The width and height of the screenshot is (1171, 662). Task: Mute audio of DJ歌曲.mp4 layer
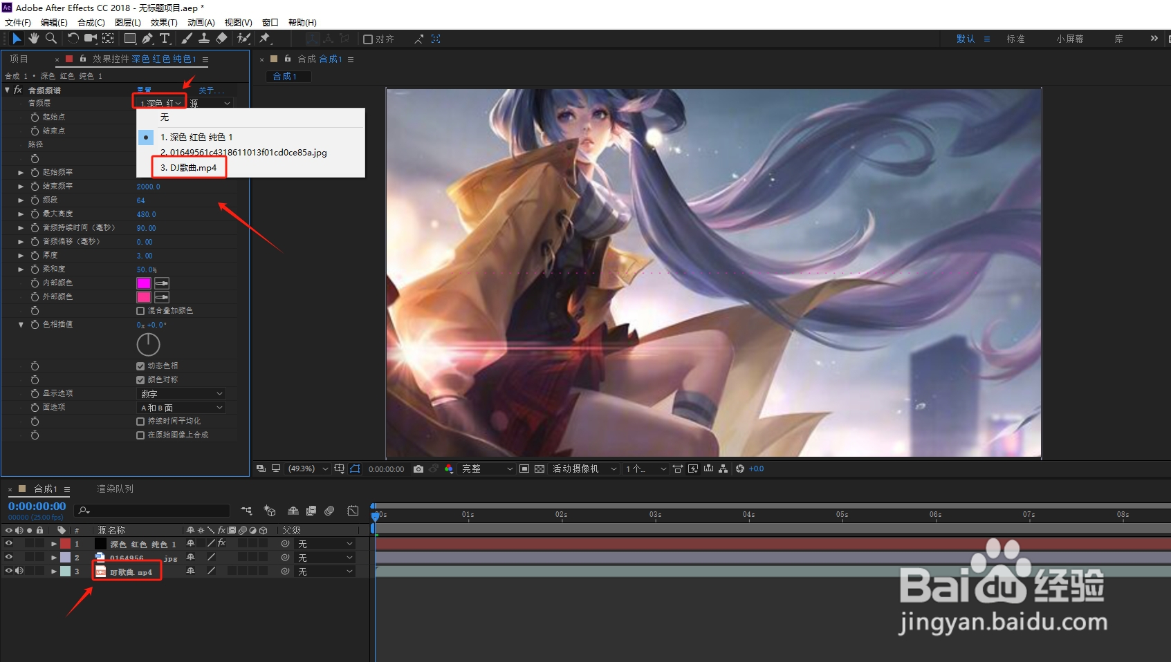point(19,571)
